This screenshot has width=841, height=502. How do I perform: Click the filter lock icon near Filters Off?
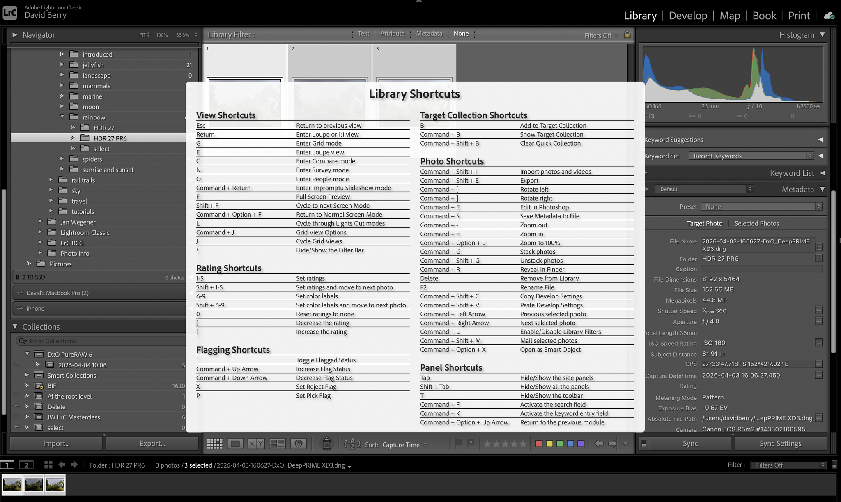[627, 35]
